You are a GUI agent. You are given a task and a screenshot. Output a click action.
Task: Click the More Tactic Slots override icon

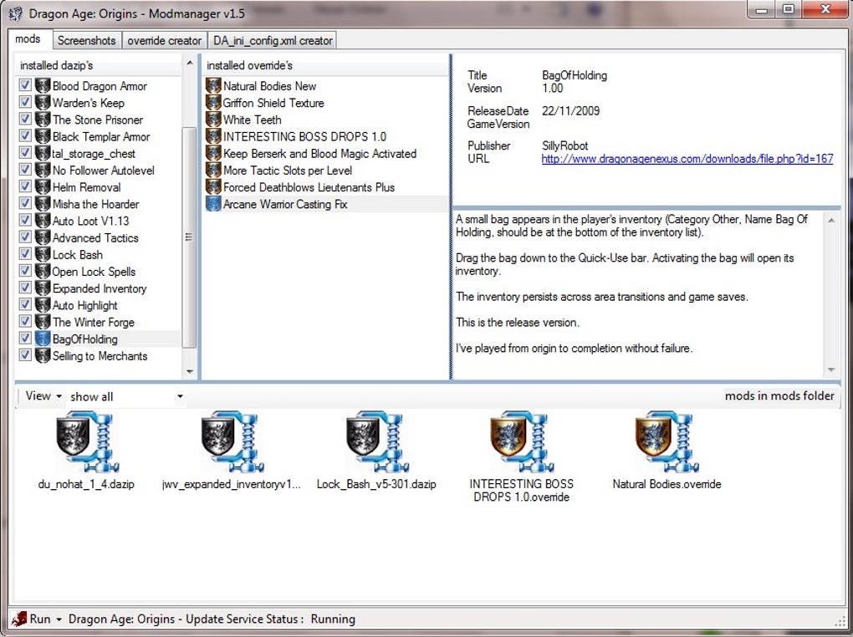[214, 170]
